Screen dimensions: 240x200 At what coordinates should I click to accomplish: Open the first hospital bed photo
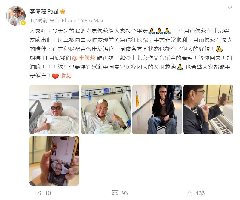(54, 109)
